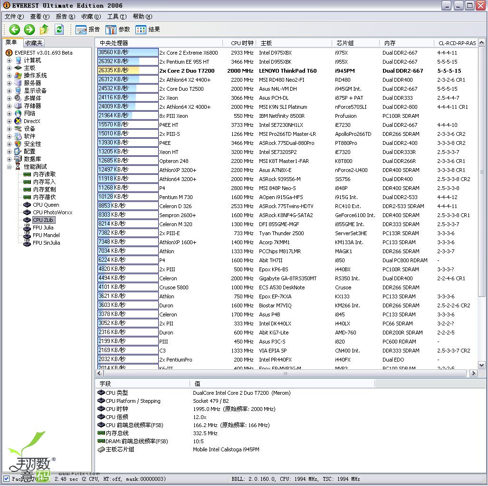Open the 内存写入 memory write benchmark
Image resolution: width=488 pixels, height=486 pixels.
point(44,181)
